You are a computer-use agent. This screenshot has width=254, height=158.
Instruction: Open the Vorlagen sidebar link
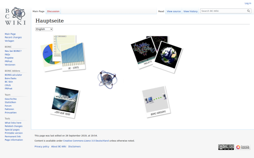pyautogui.click(x=9, y=41)
